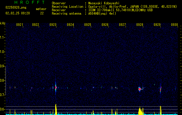Click the Receiving Location label

pos(67,7)
